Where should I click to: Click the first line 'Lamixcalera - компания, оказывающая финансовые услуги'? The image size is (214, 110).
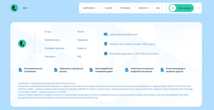47,83
